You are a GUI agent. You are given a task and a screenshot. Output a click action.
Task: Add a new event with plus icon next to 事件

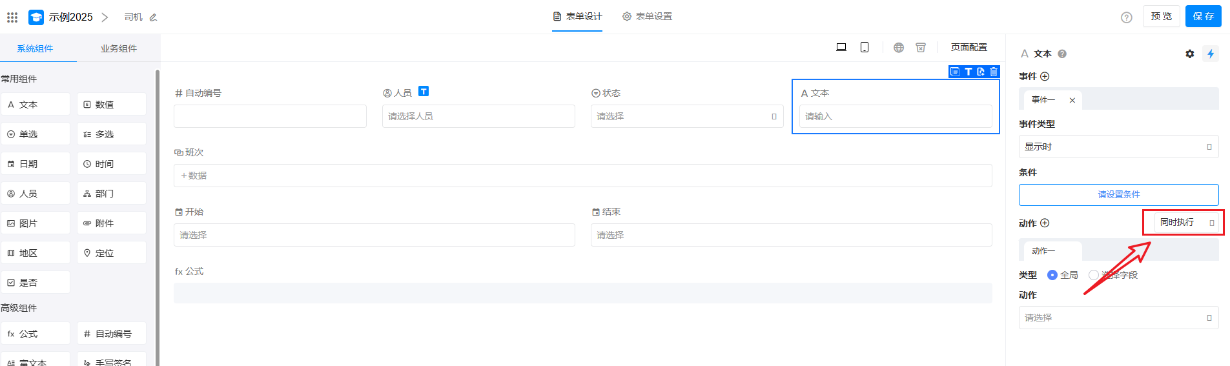tap(1045, 76)
